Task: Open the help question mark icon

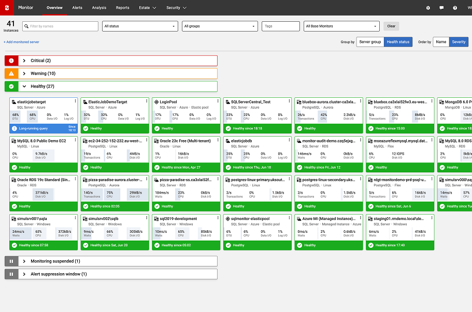Action: [455, 8]
